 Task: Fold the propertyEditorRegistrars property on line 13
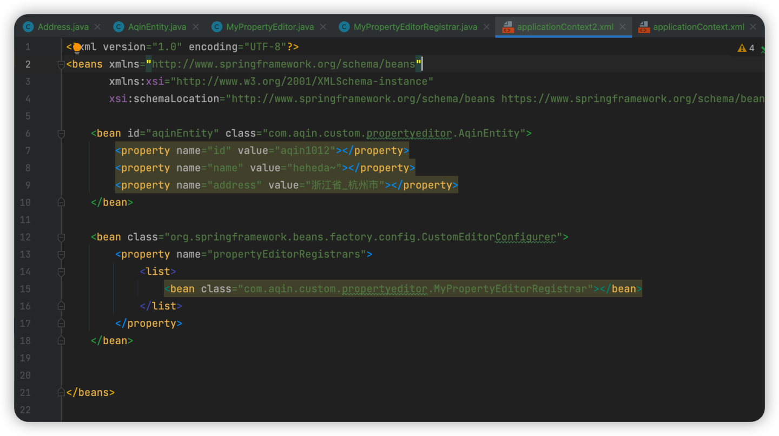61,254
